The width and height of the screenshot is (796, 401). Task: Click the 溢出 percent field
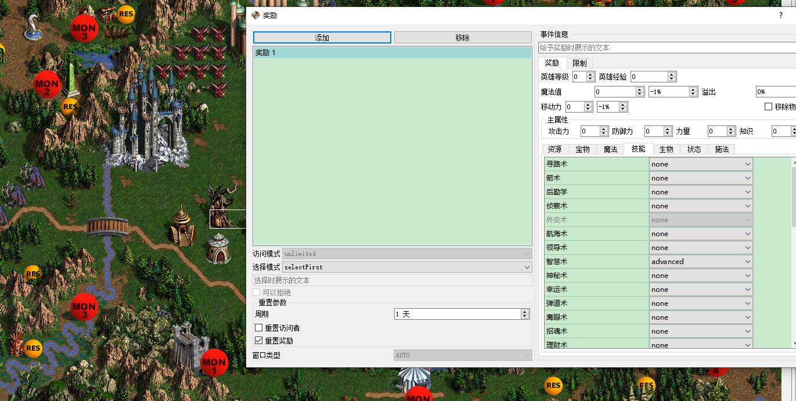pos(776,92)
